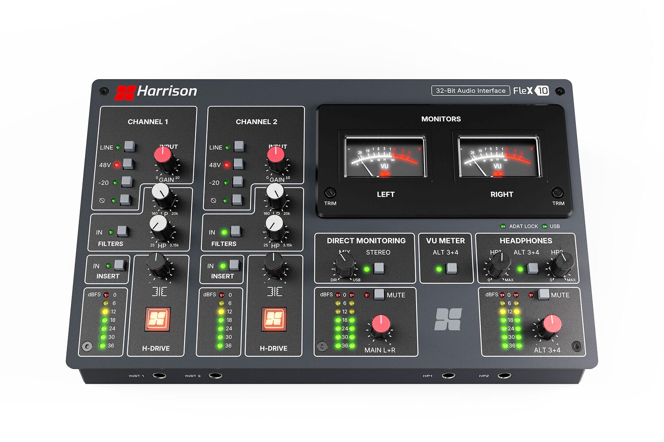Click the "CHANNEL 2" heading
664x442 pixels.
[x=256, y=122]
